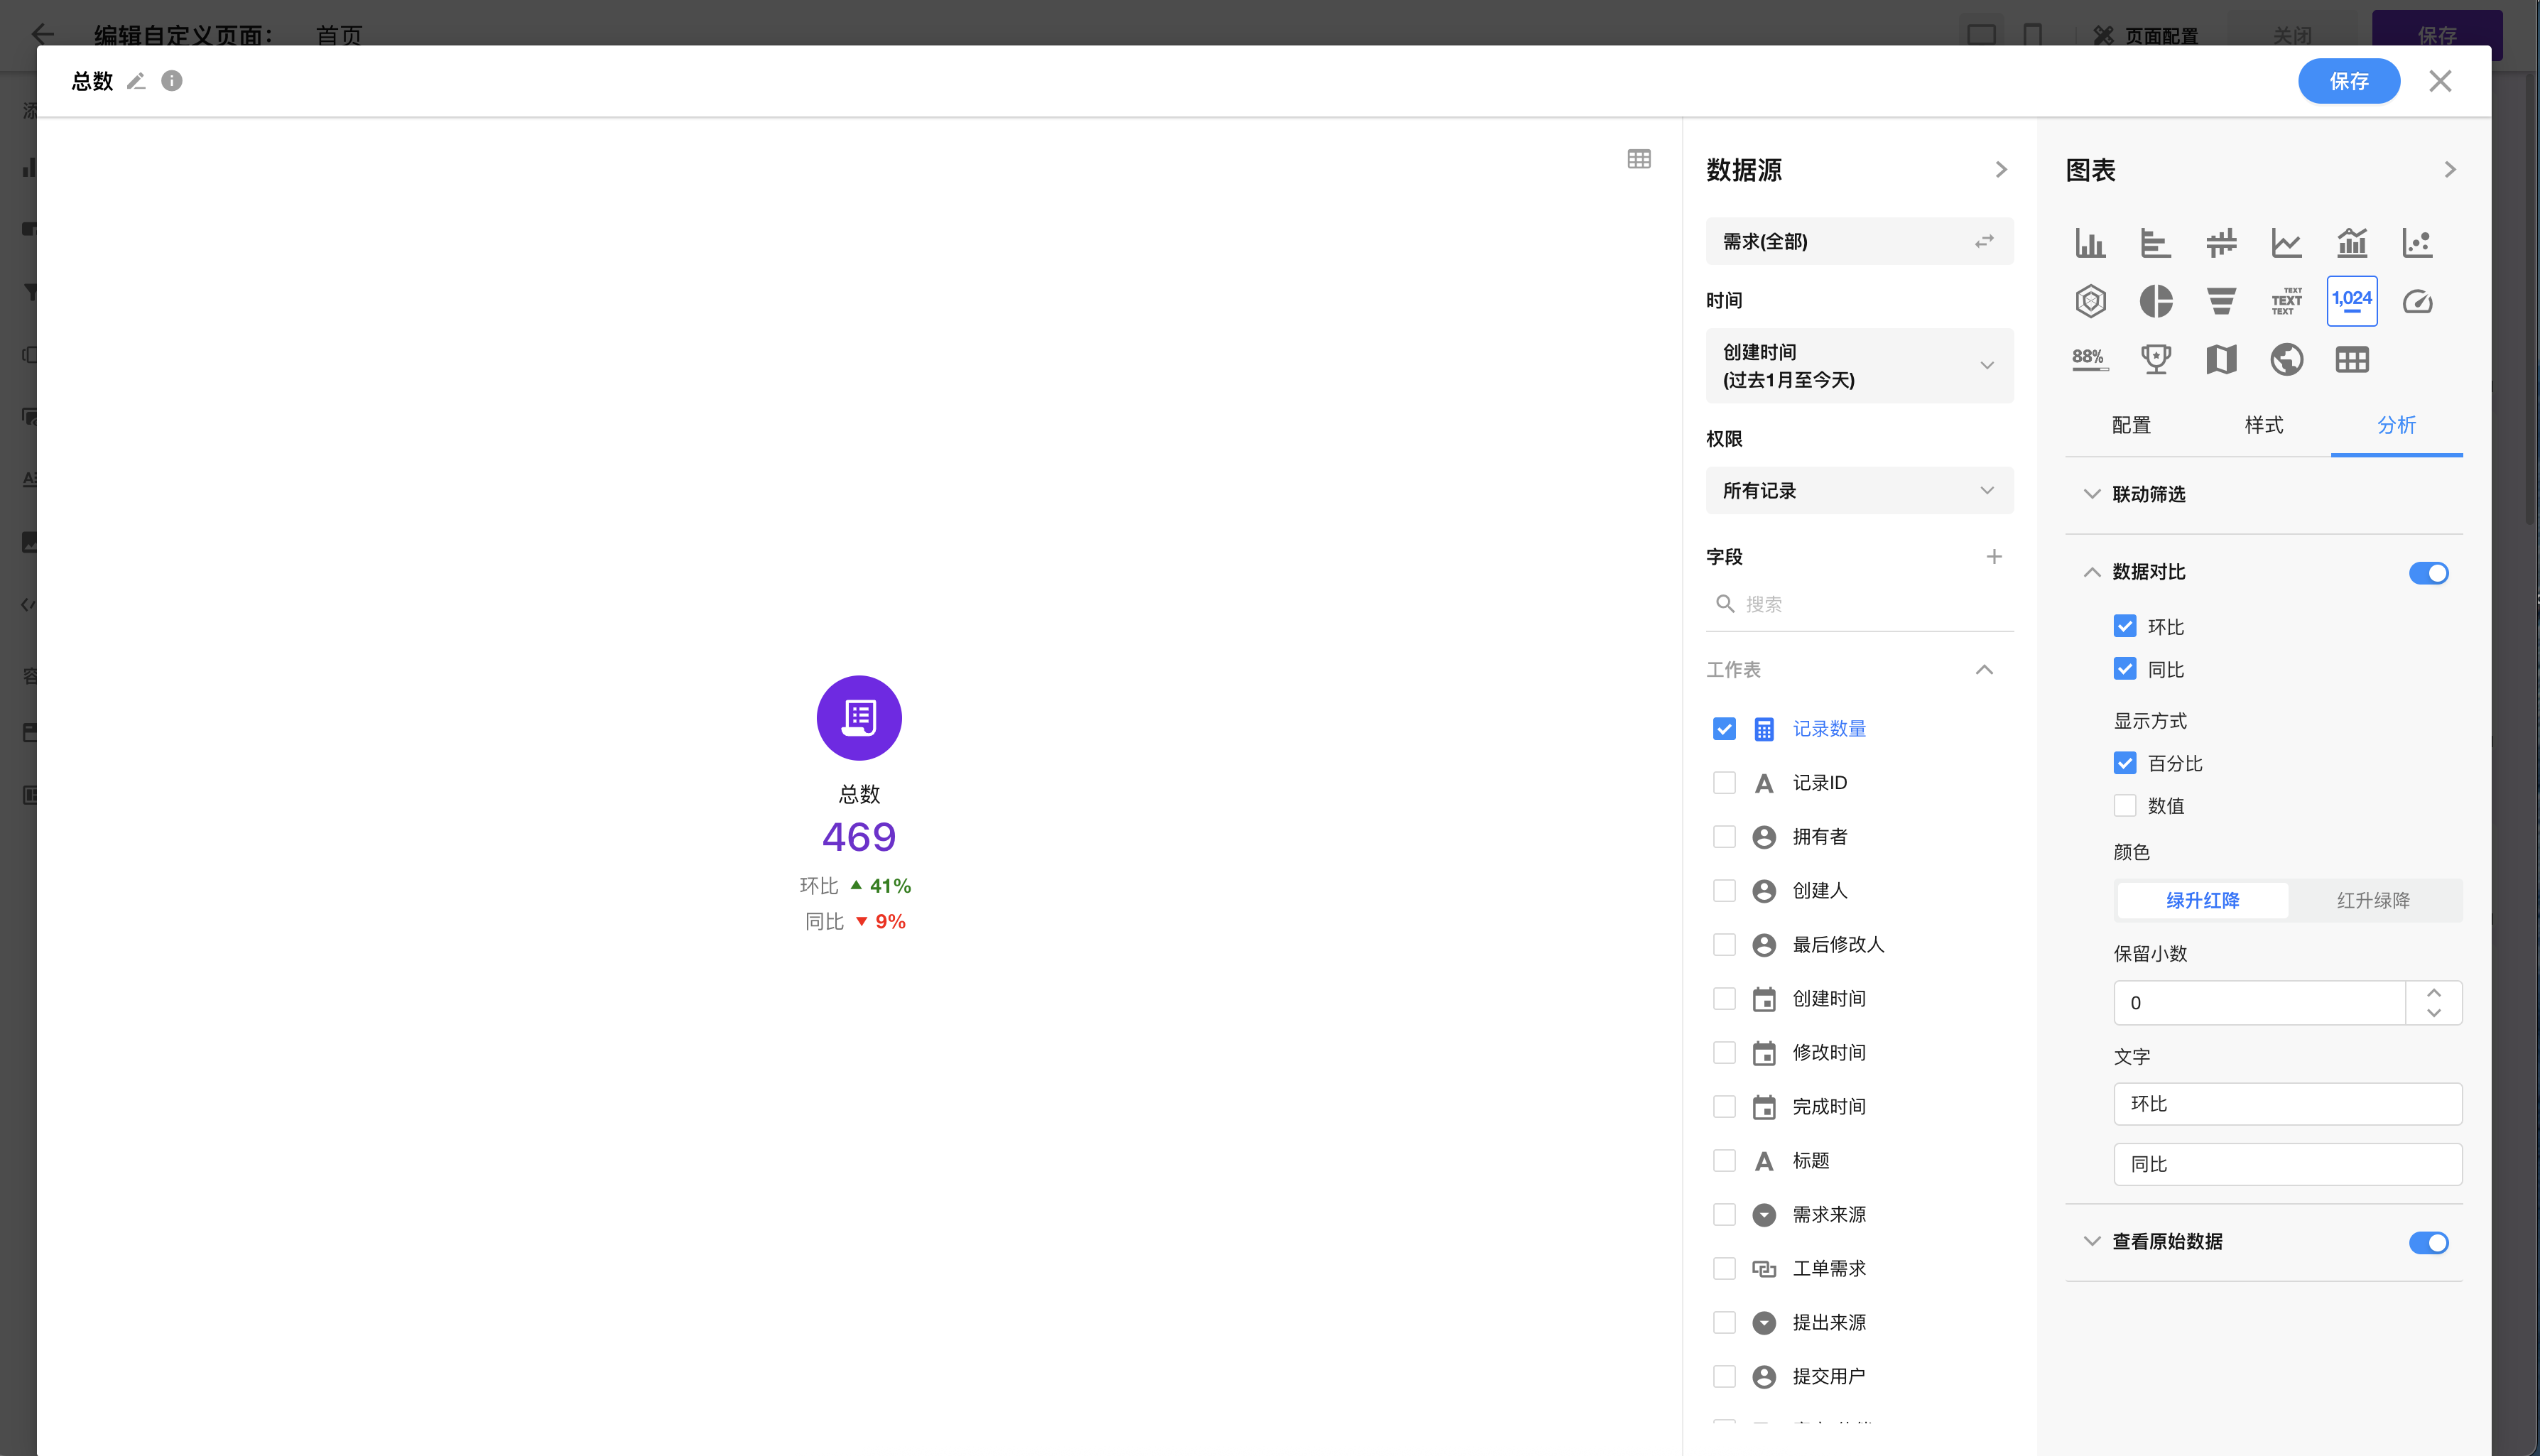The height and width of the screenshot is (1456, 2540).
Task: Open the 创建时间 time range dropdown
Action: point(1859,366)
